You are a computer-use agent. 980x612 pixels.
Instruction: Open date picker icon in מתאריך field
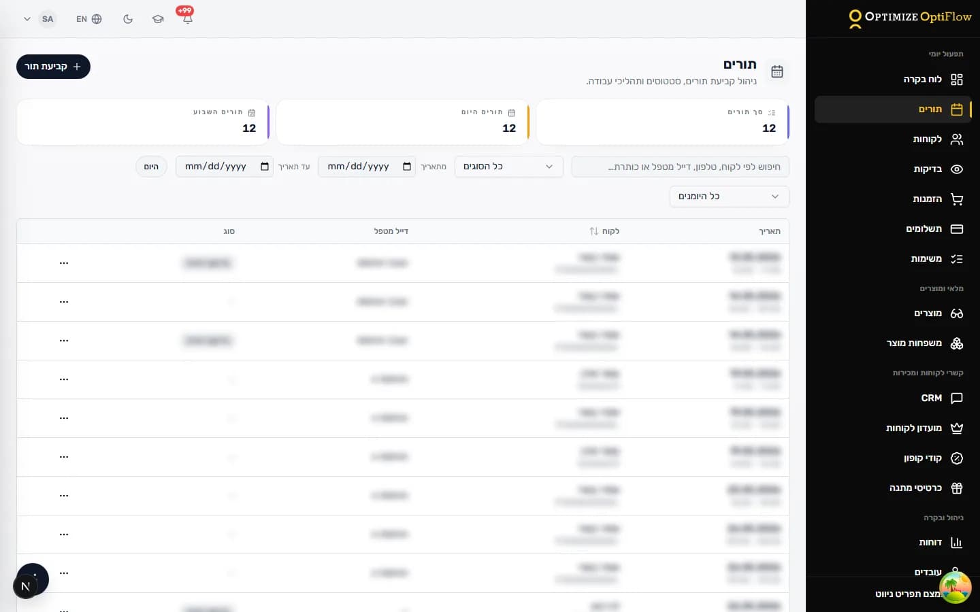[407, 167]
